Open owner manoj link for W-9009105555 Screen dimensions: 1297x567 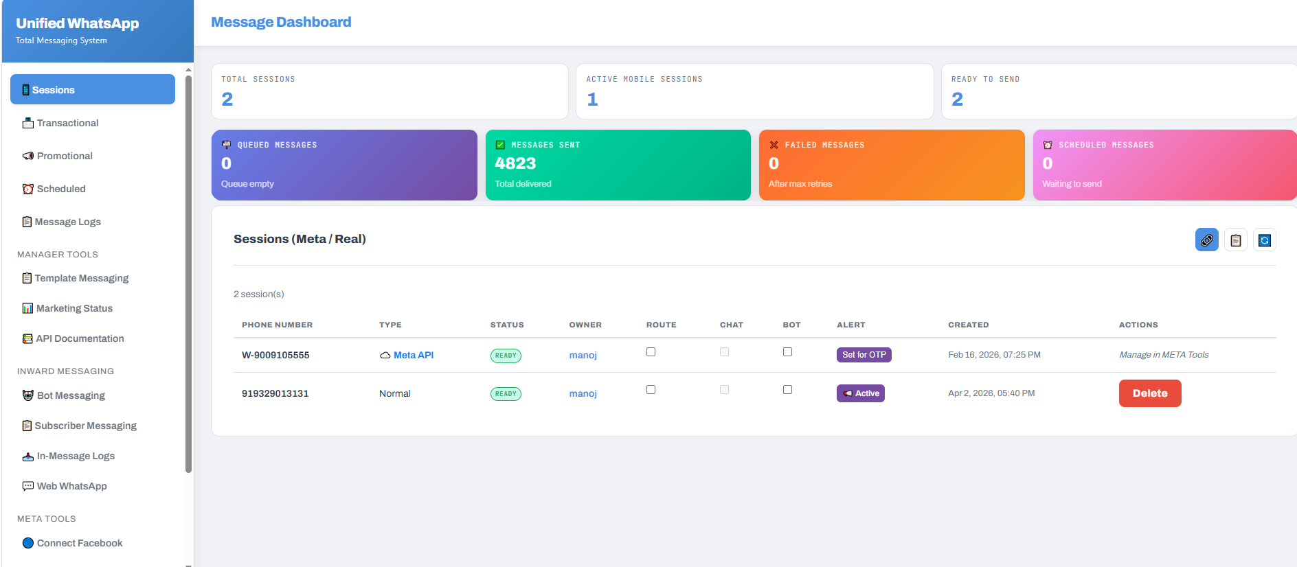pos(583,355)
